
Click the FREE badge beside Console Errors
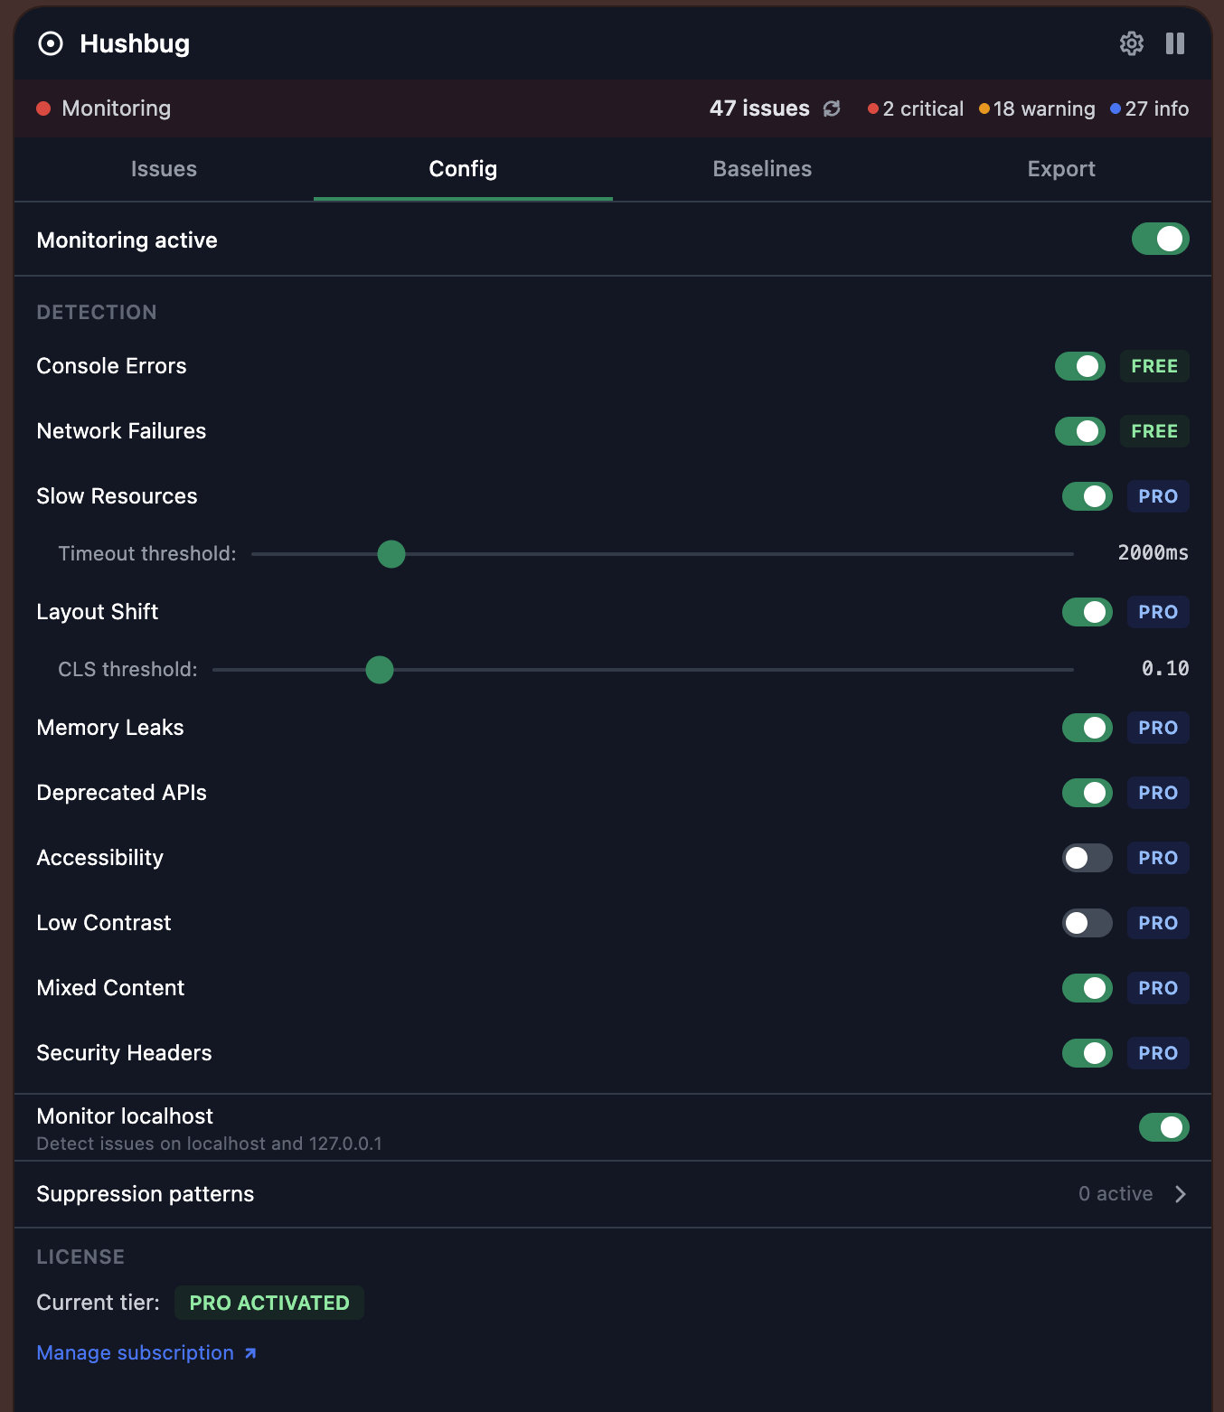coord(1153,366)
